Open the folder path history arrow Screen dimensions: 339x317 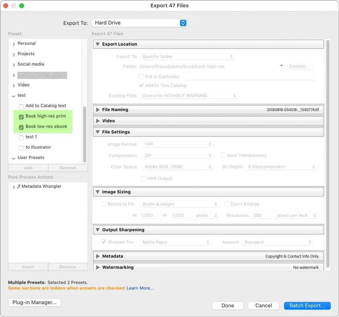point(281,66)
